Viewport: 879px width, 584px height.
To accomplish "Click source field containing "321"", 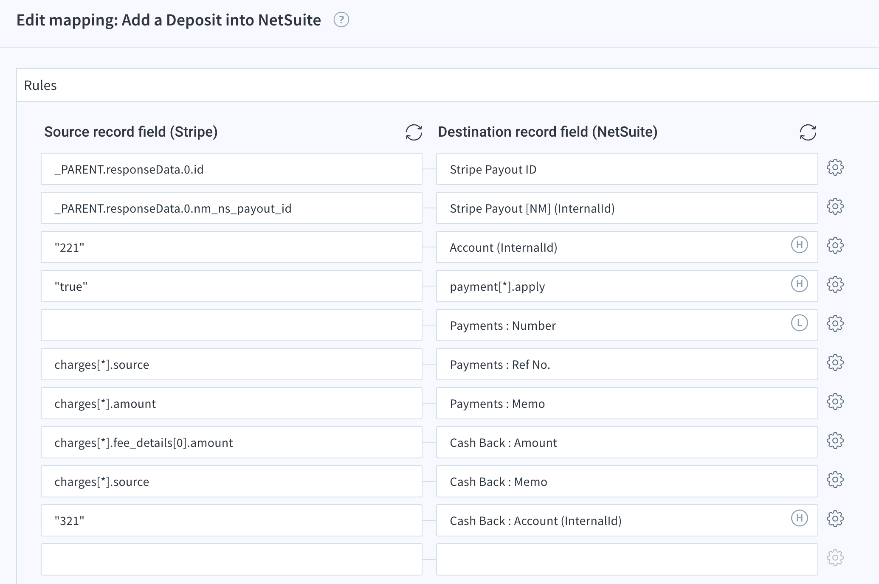I will (231, 520).
